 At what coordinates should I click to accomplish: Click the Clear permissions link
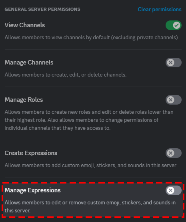[x=160, y=9]
